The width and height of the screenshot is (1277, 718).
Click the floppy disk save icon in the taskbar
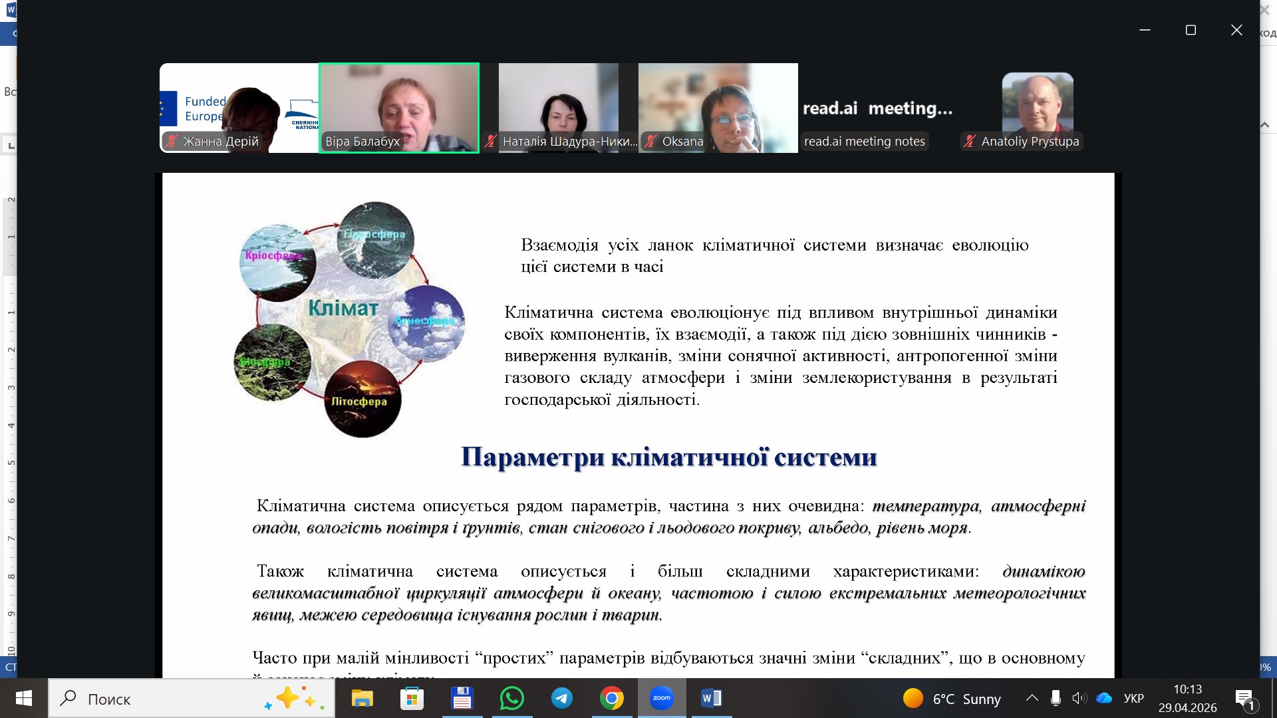462,698
